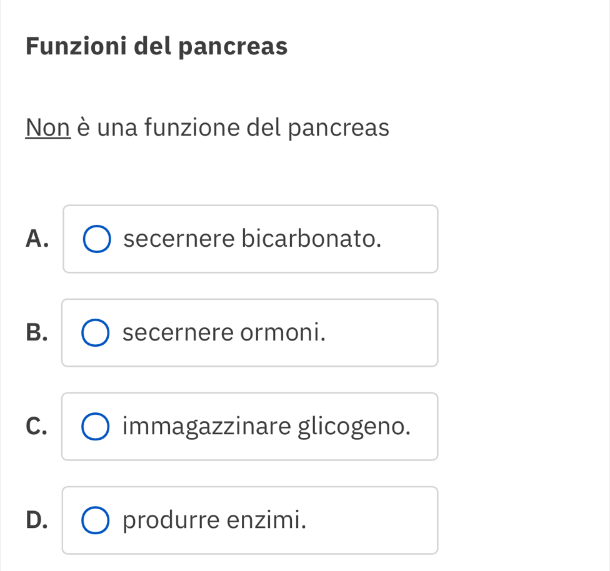Screen dimensions: 610x571
Task: Click empty space inside option B box
Action: 381,332
